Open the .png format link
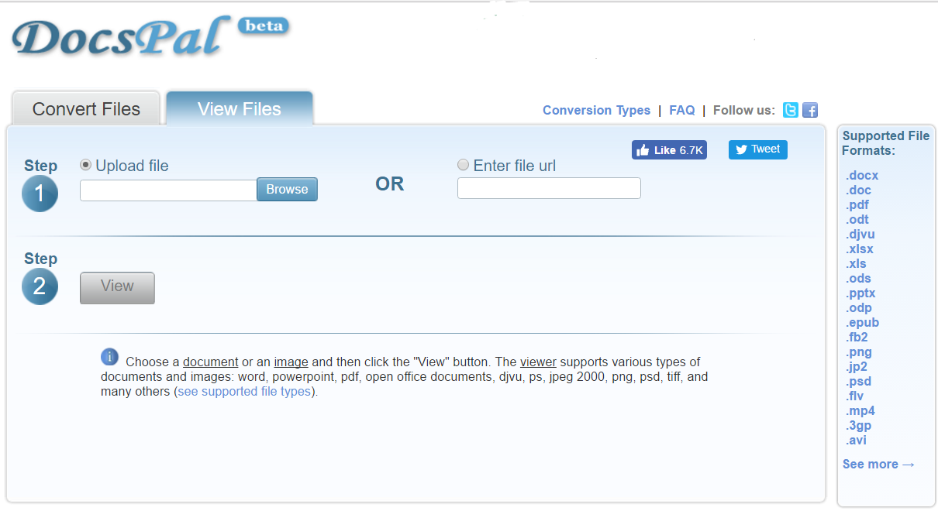 pos(859,352)
